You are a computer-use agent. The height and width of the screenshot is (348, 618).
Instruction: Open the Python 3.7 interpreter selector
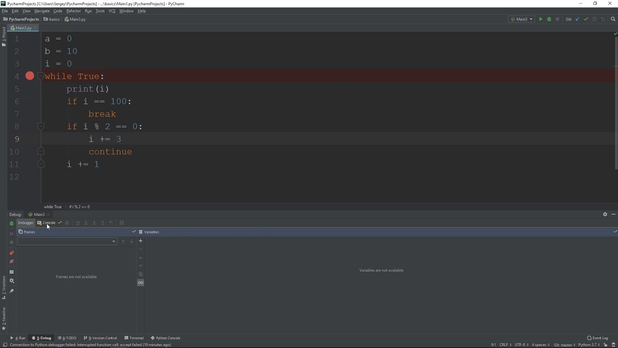589,345
